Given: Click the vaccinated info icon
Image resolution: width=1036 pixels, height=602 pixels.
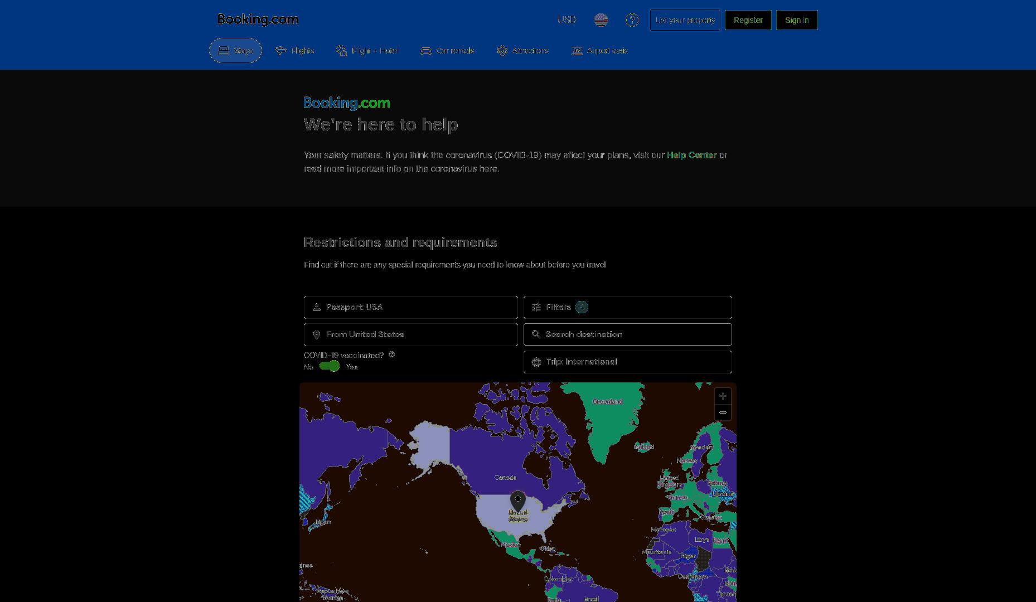Looking at the screenshot, I should point(391,355).
